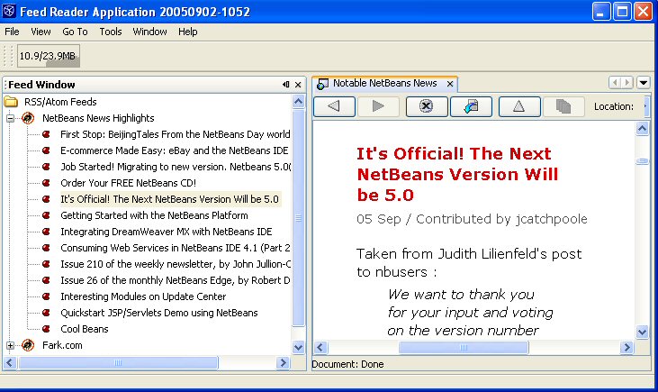Select 'Interesting Modules on Update Center' entry
The image size is (658, 392).
point(143,296)
